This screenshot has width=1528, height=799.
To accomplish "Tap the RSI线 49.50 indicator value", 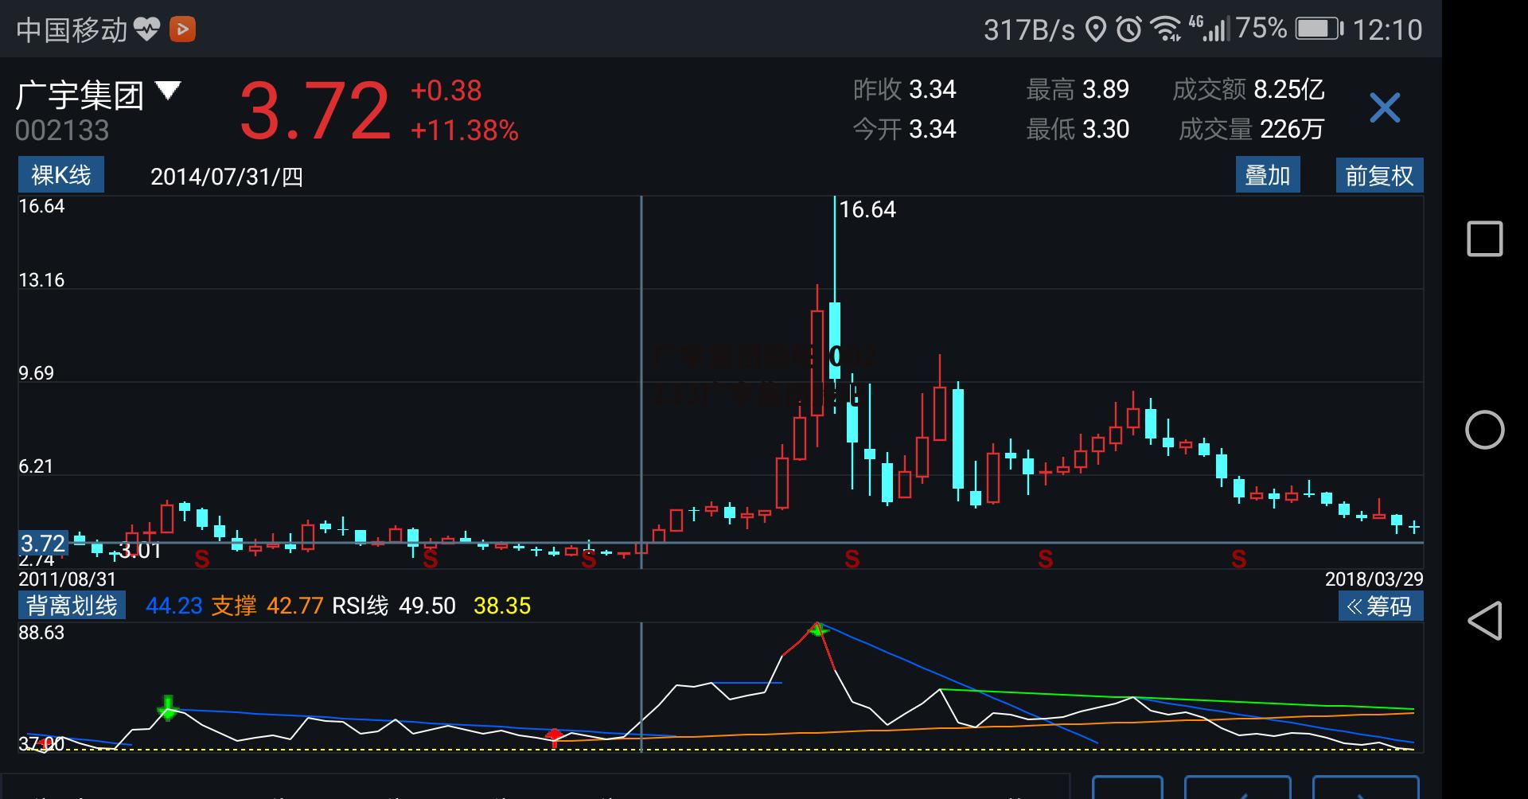I will pyautogui.click(x=394, y=606).
